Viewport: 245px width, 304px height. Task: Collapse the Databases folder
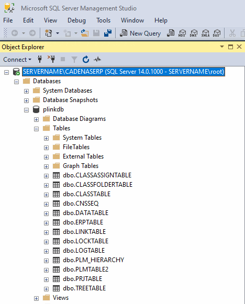point(16,82)
